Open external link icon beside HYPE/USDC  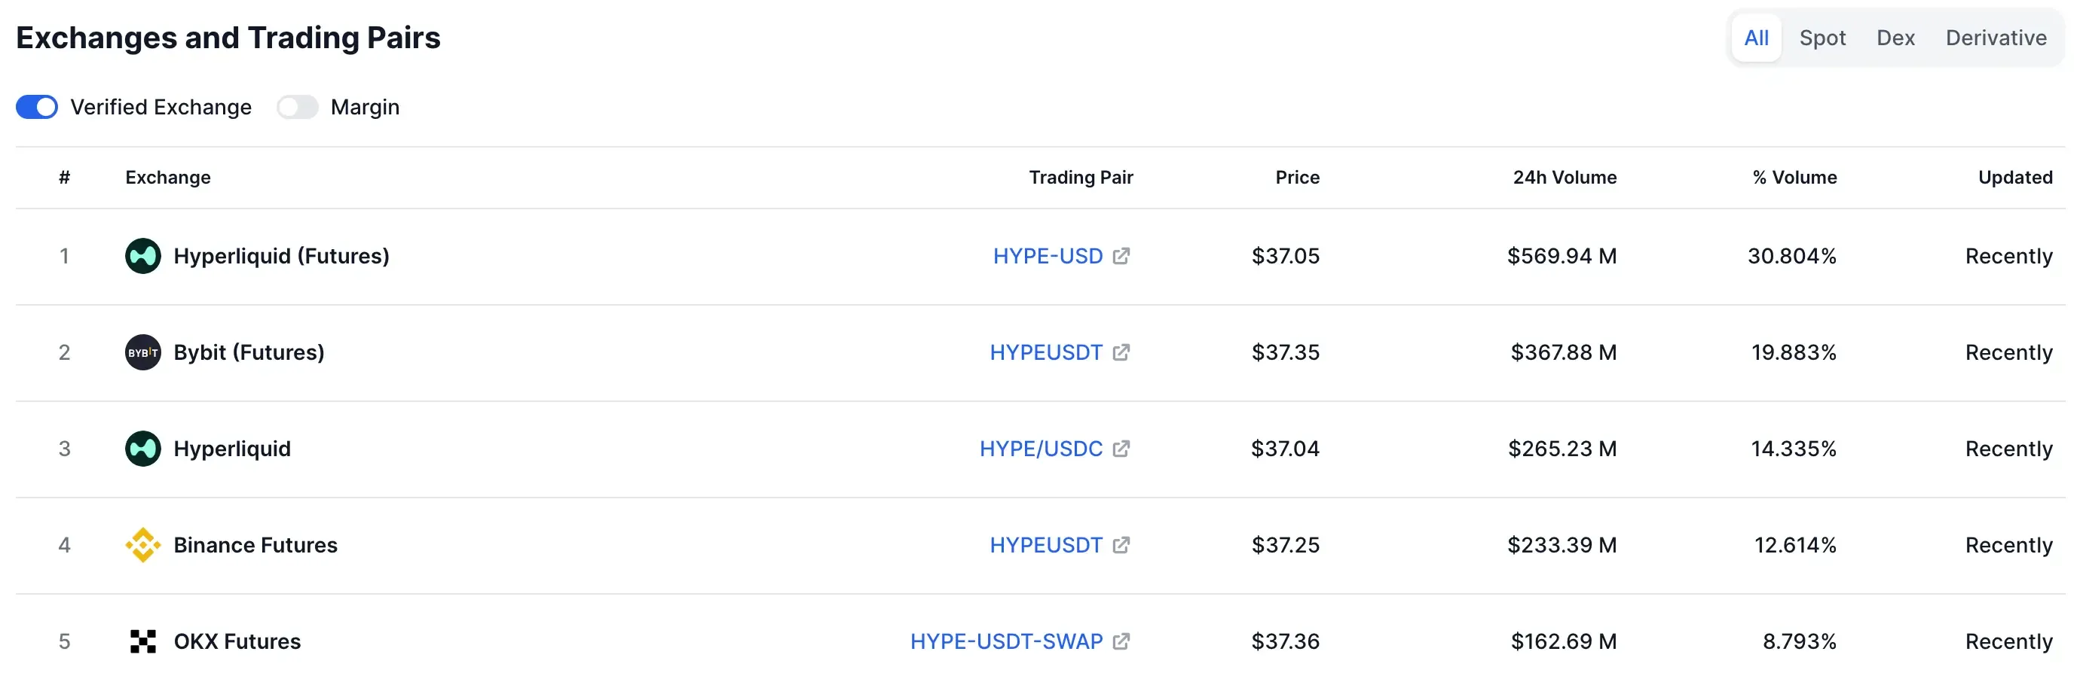[1121, 449]
